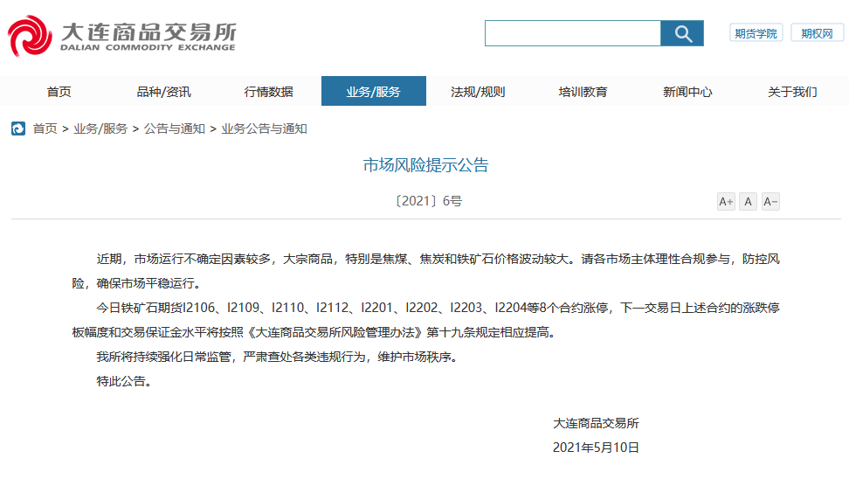This screenshot has width=849, height=493.
Task: Click the closing line 特此公告。
Action: [x=124, y=381]
